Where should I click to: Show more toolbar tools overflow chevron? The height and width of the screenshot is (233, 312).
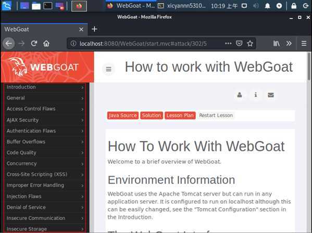tap(289, 43)
